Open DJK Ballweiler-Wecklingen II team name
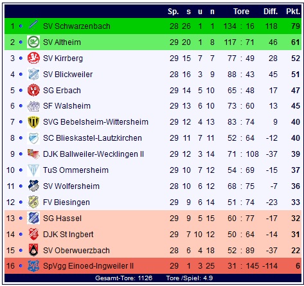This screenshot has height=286, width=304. click(x=93, y=154)
